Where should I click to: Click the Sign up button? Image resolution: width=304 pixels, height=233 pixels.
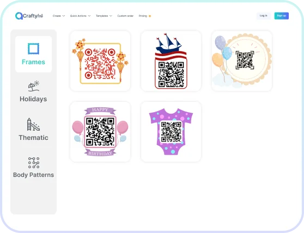pos(281,16)
